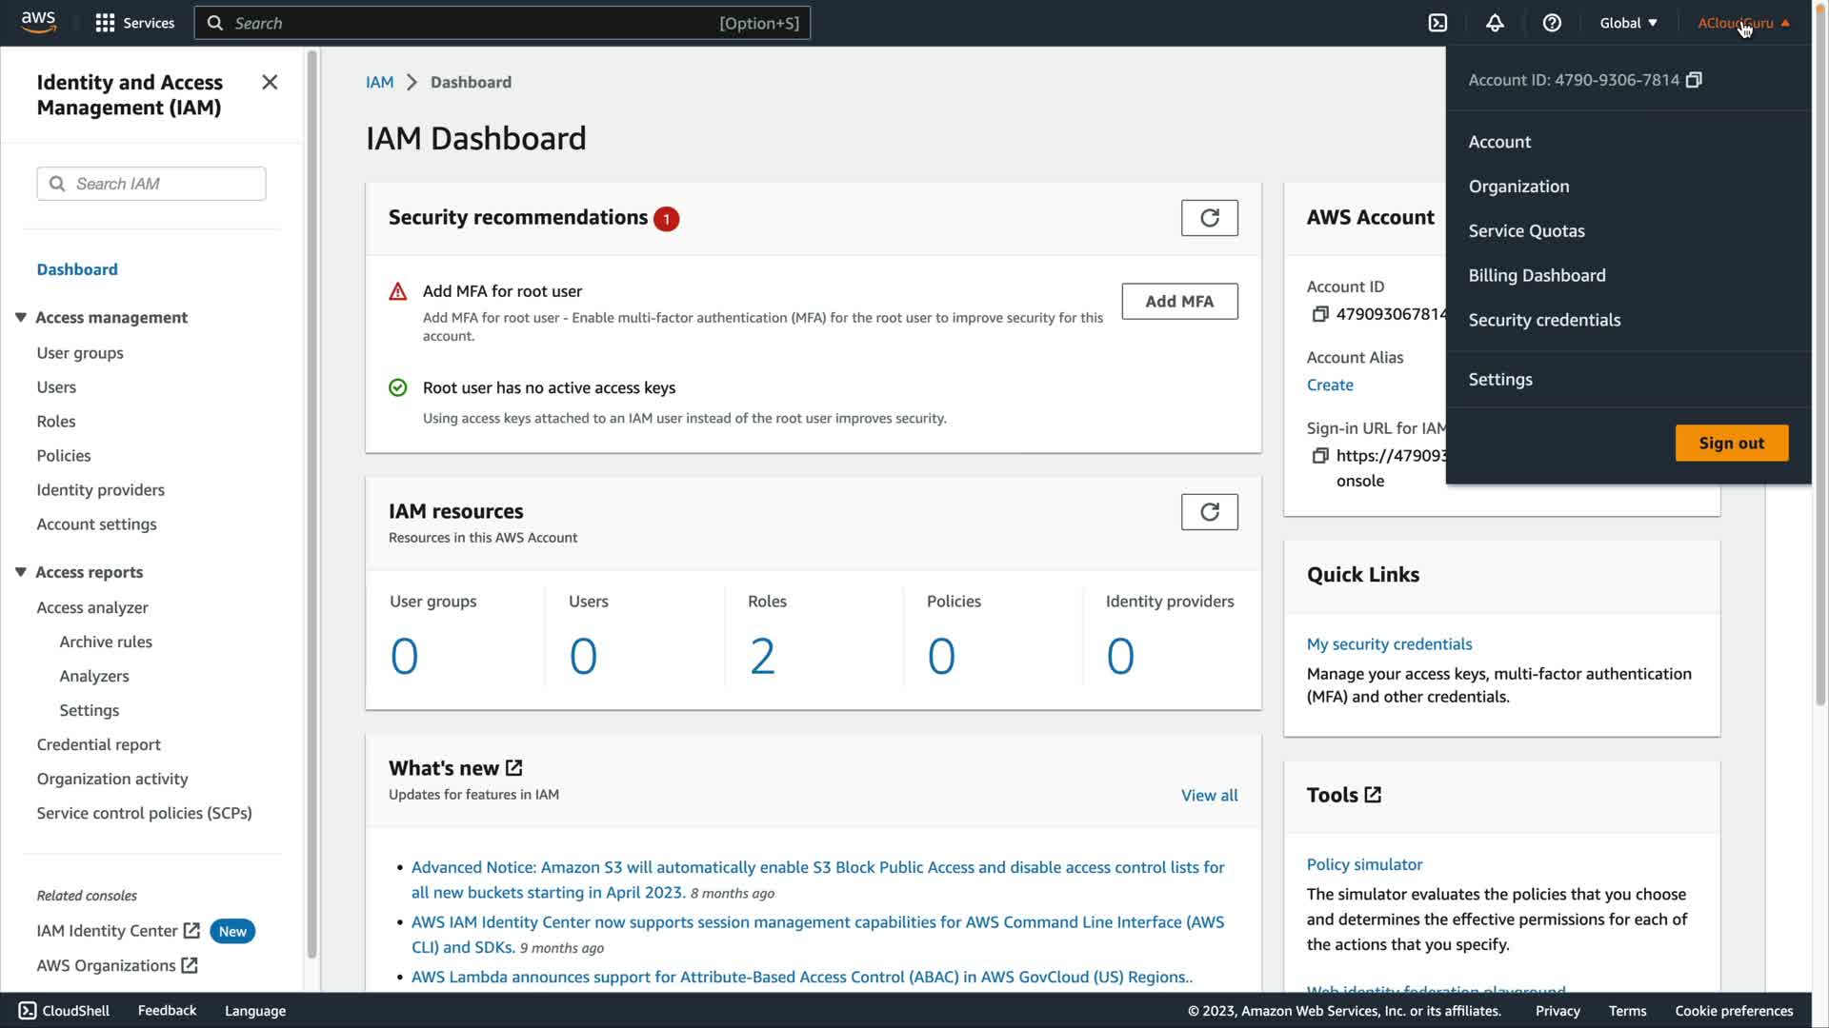The image size is (1829, 1028).
Task: Refresh the IAM resources panel
Action: point(1209,512)
